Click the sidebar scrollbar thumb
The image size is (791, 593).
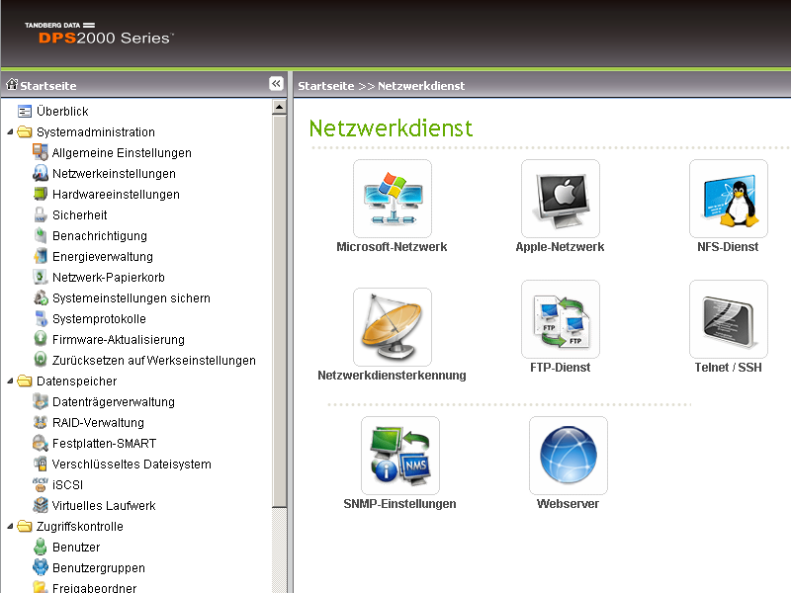click(x=280, y=311)
